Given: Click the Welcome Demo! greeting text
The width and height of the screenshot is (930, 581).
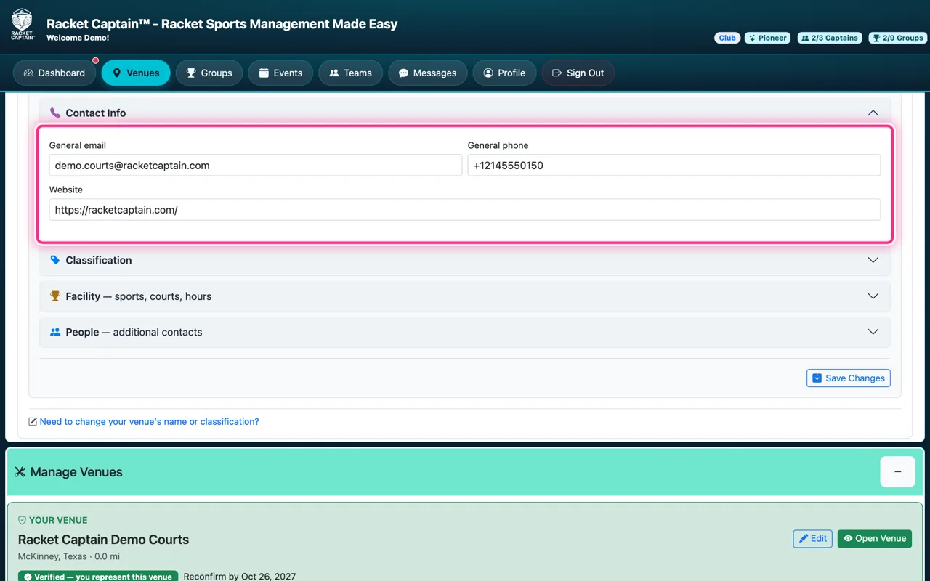Looking at the screenshot, I should (78, 38).
